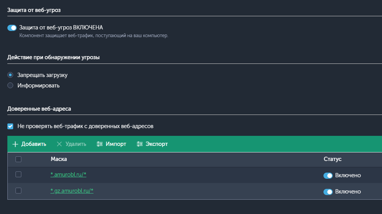Click the Маска column header
382x214 pixels.
tap(59, 159)
